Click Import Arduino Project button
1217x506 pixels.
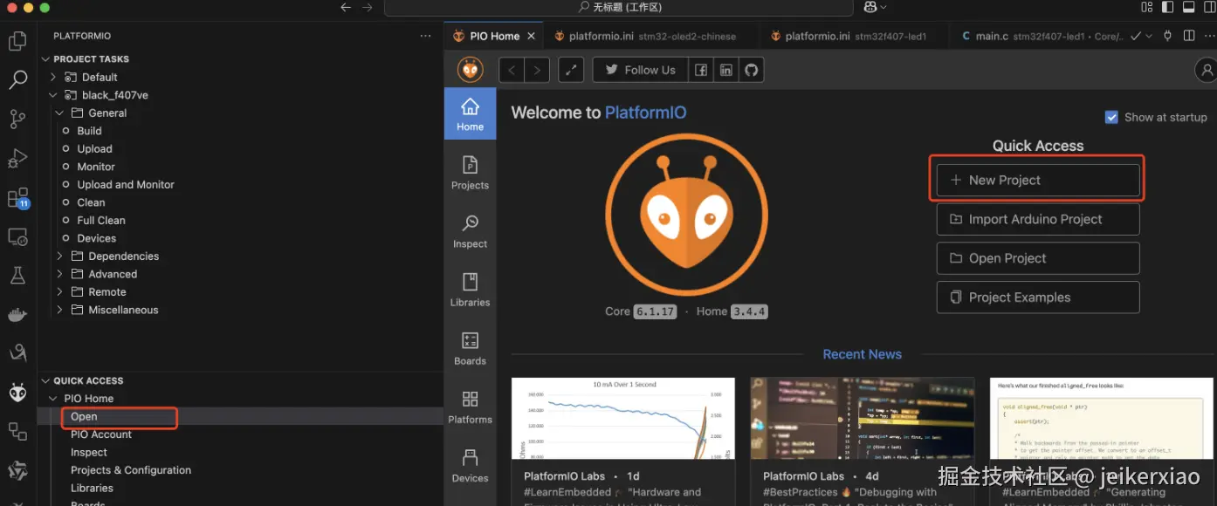click(x=1038, y=219)
